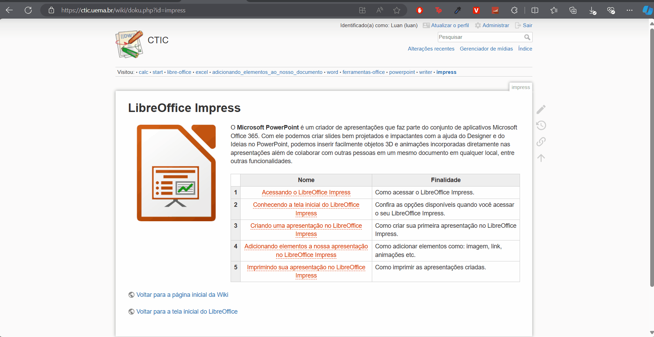Open the split tabs grid icon in address bar
This screenshot has height=337, width=654.
pos(362,10)
